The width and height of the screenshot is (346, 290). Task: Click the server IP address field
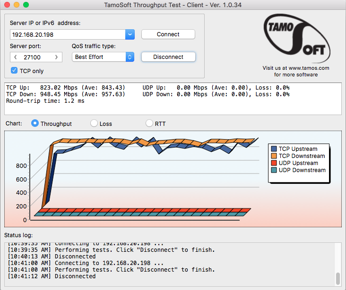[x=68, y=34]
